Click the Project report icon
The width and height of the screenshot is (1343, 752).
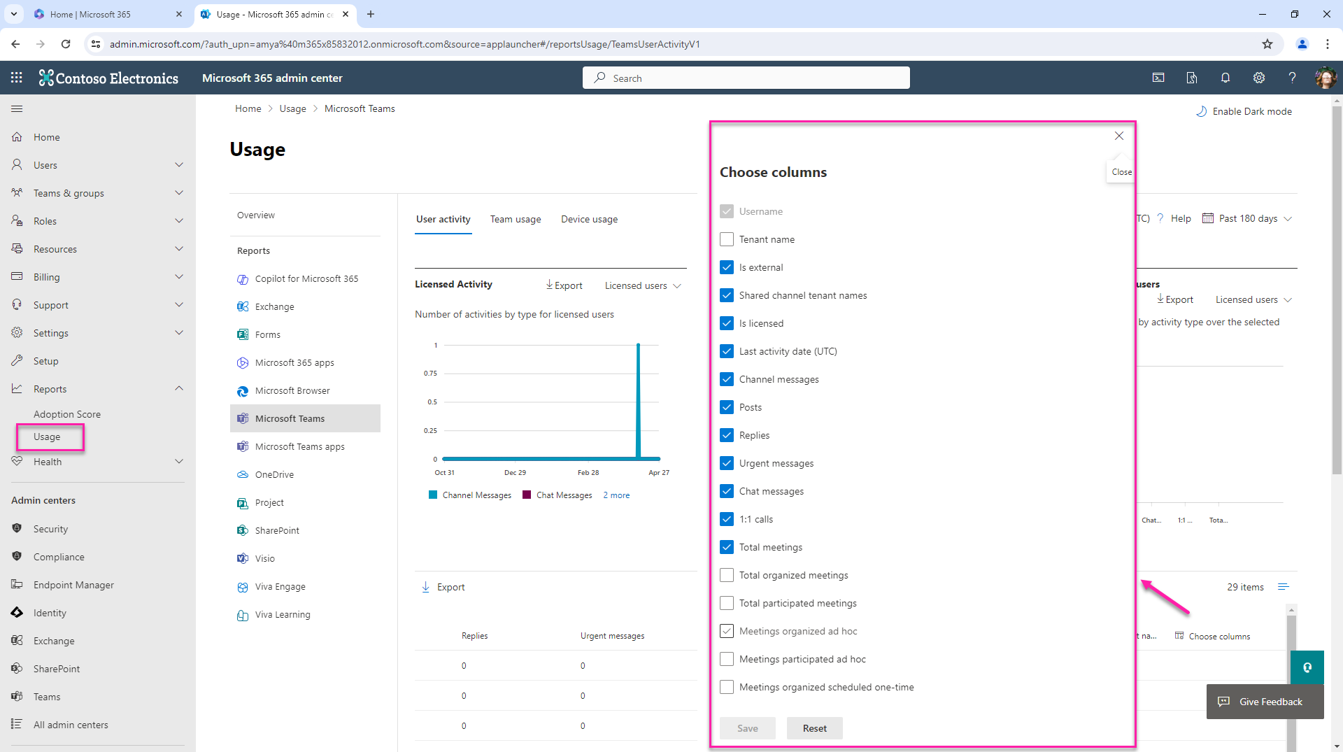(243, 503)
